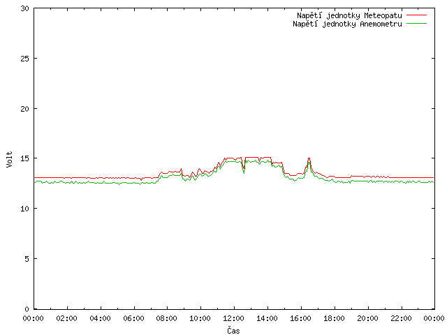Click the 08:00 time label
The image size is (447, 335).
tap(167, 318)
